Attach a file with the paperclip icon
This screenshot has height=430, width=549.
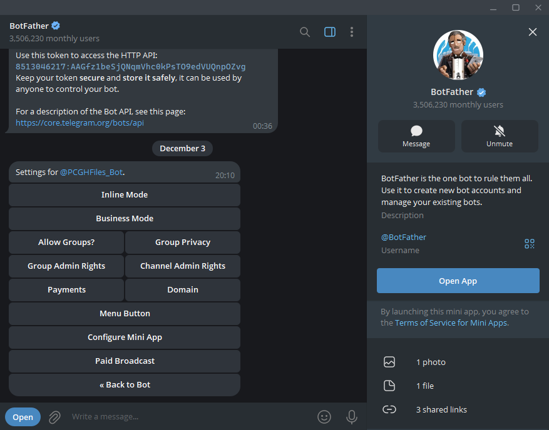[x=54, y=416]
